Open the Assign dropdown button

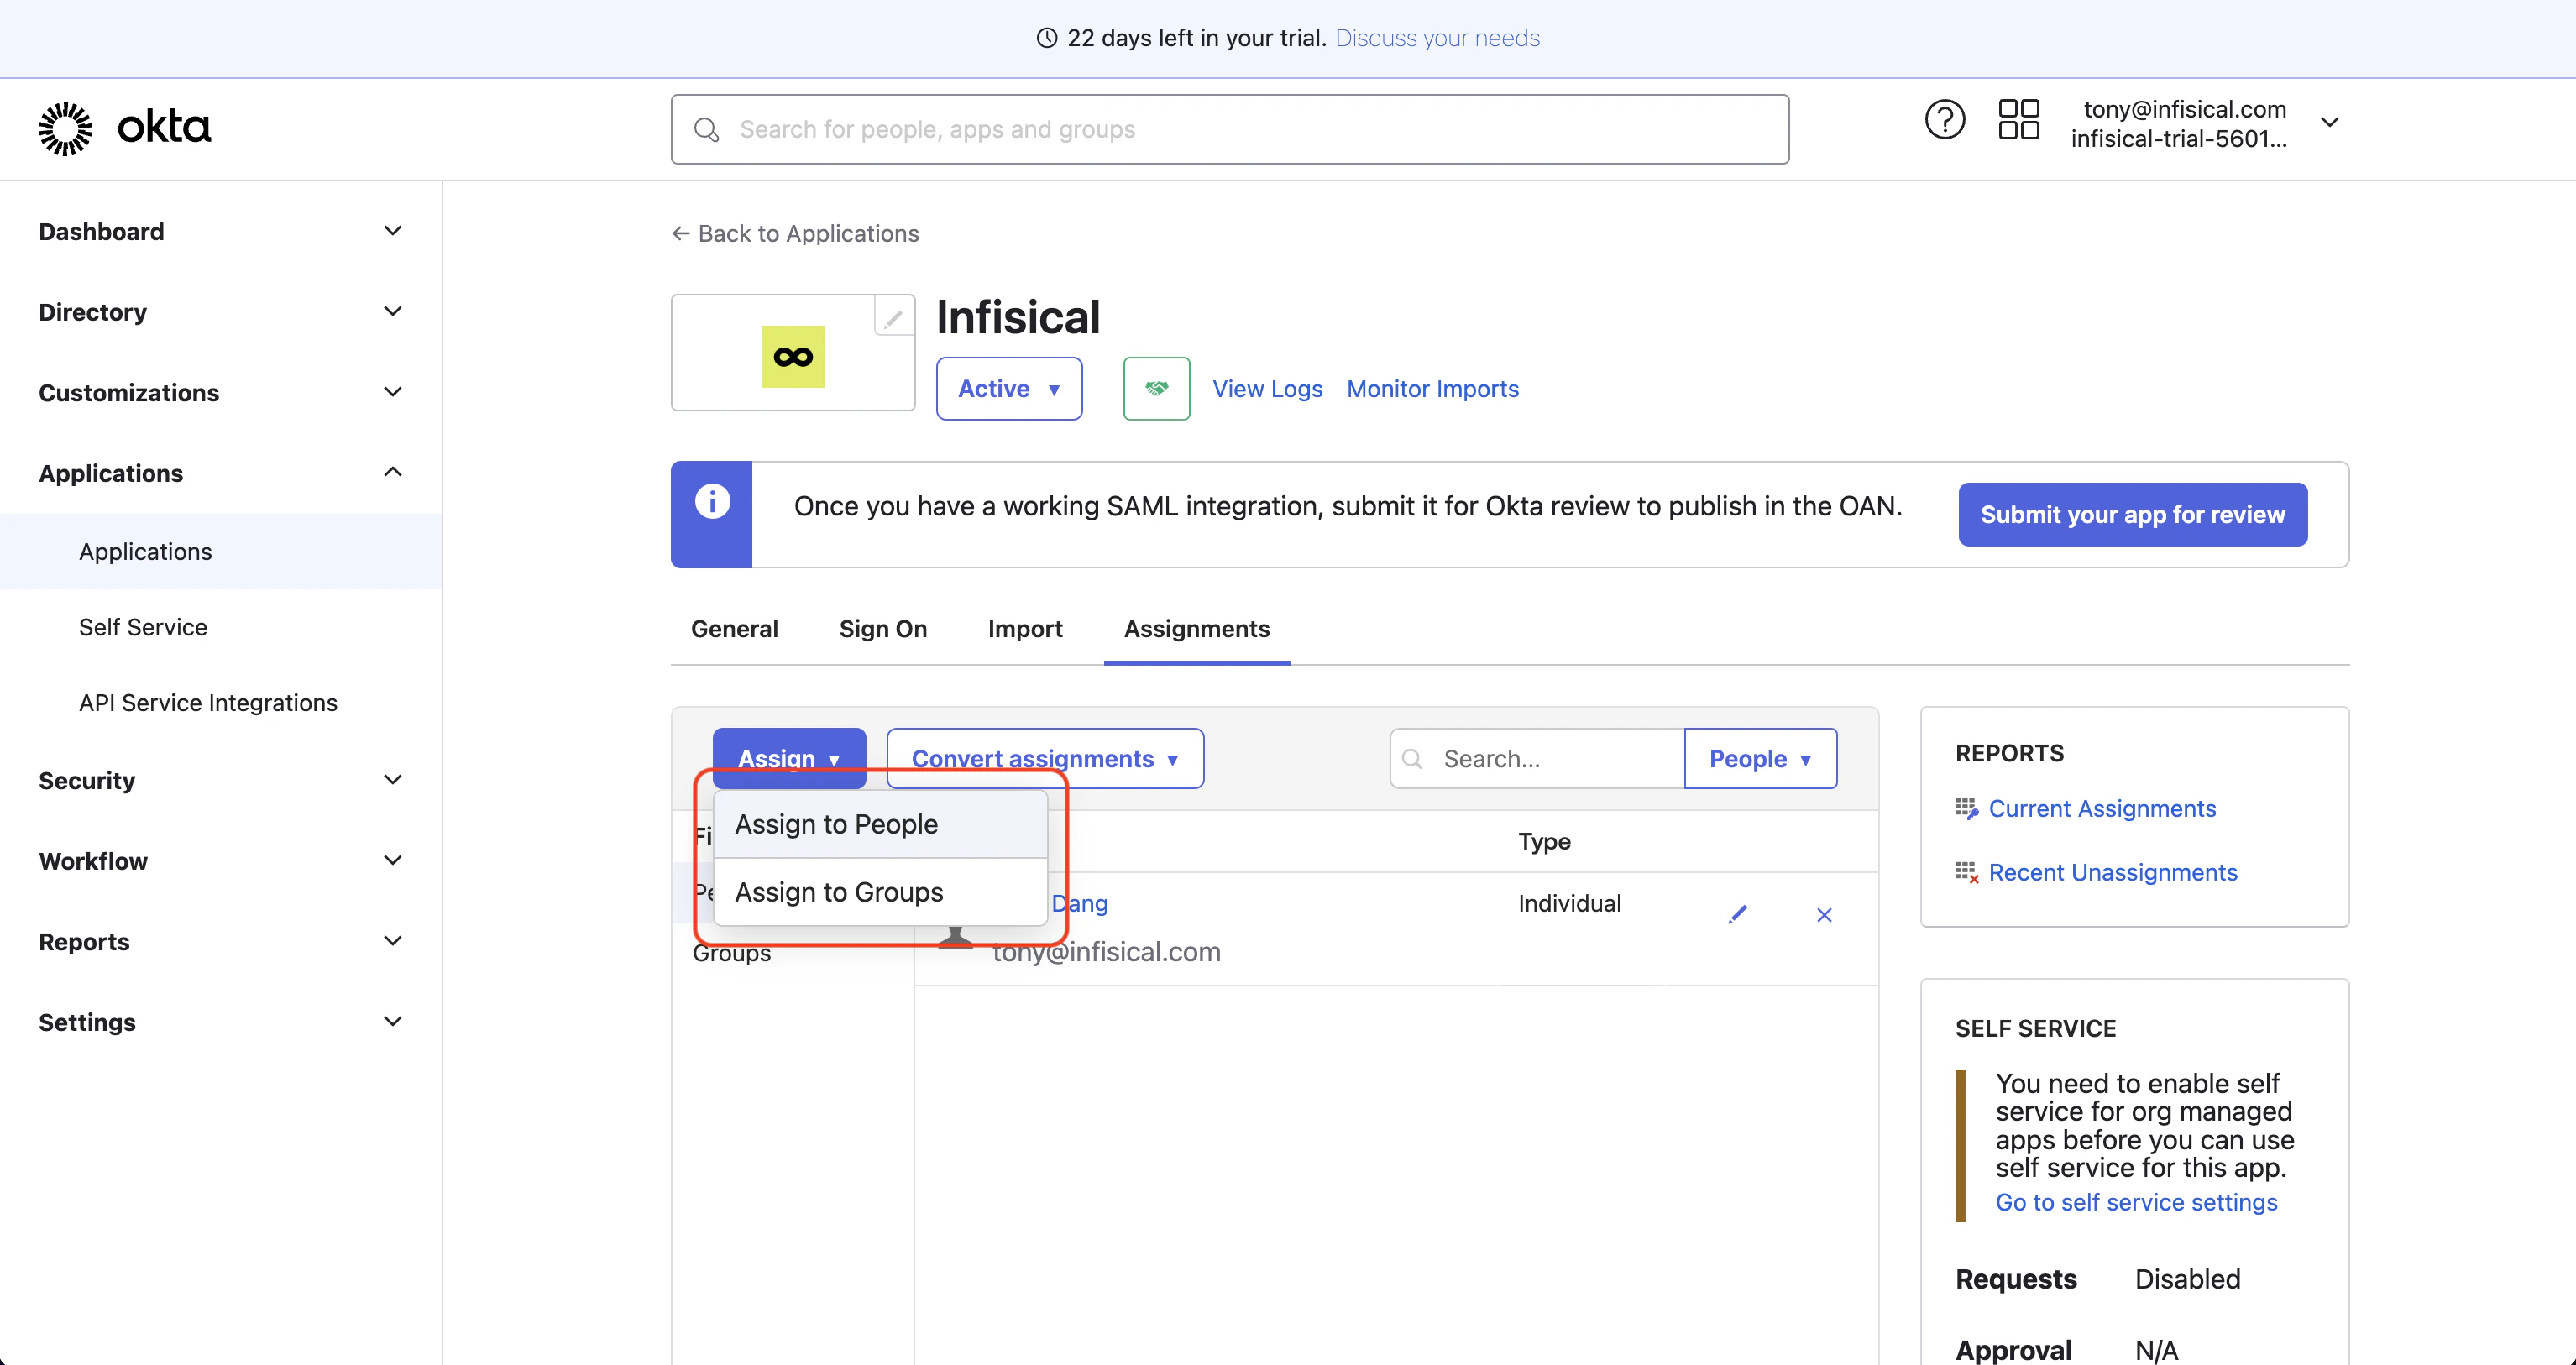click(789, 758)
